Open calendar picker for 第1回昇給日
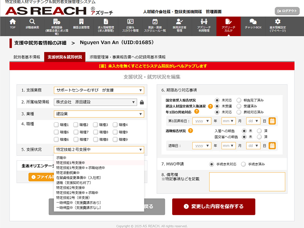 (x=272, y=121)
